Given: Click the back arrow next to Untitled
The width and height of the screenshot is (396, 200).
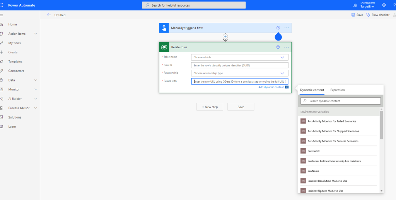Looking at the screenshot, I should tap(49, 15).
